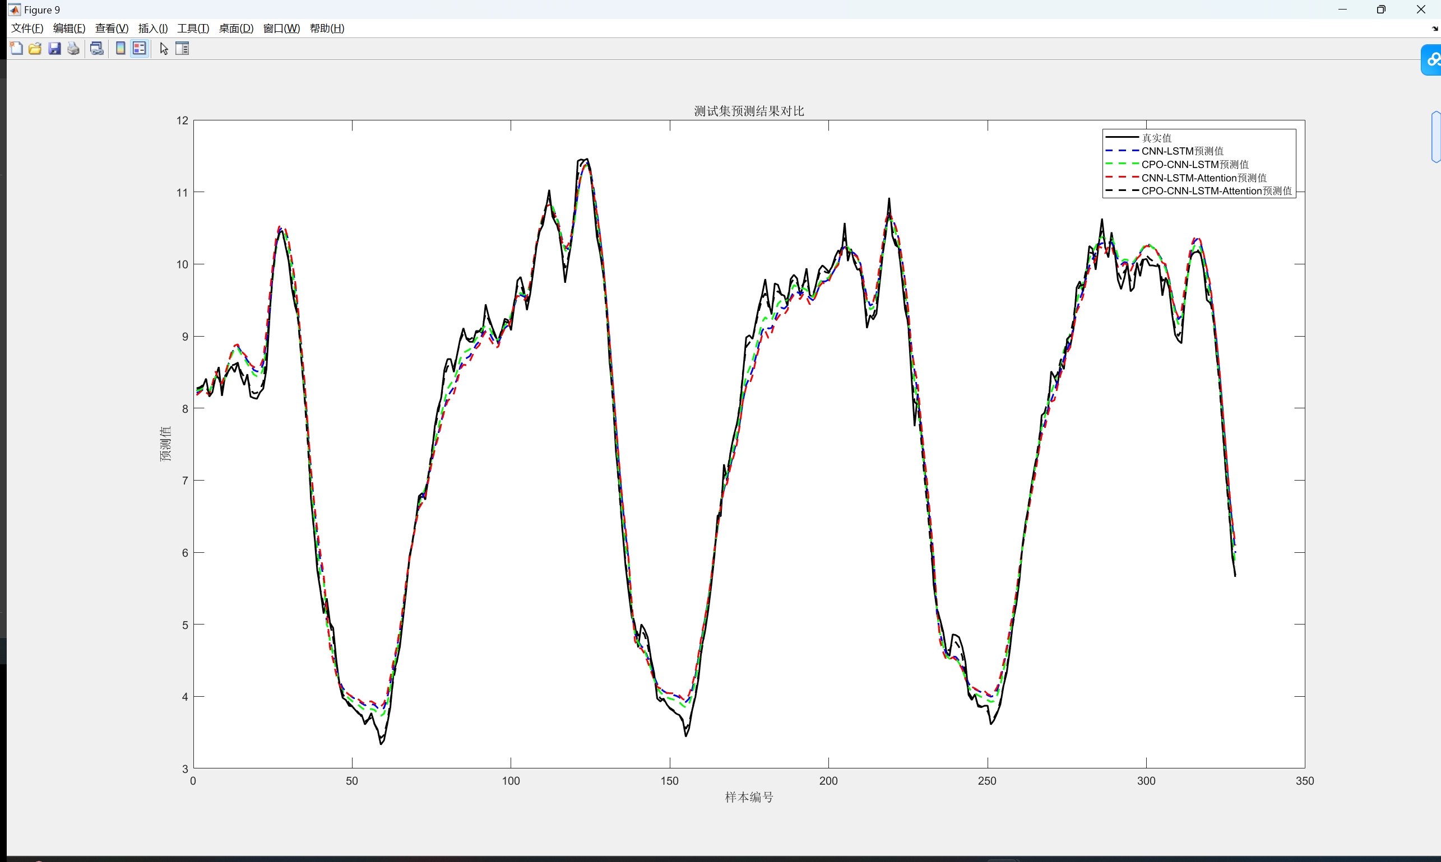Open the 帮助(H) menu
Screen dimensions: 1441x862
coord(327,29)
